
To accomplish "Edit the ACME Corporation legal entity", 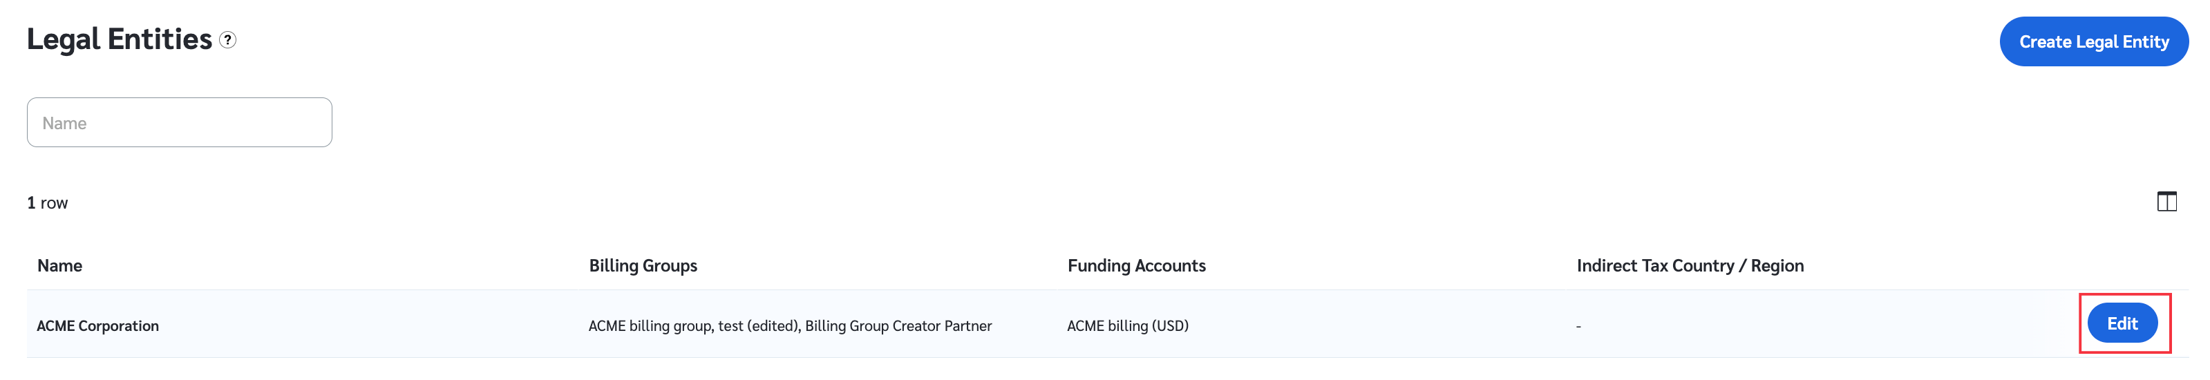I will click(2122, 323).
